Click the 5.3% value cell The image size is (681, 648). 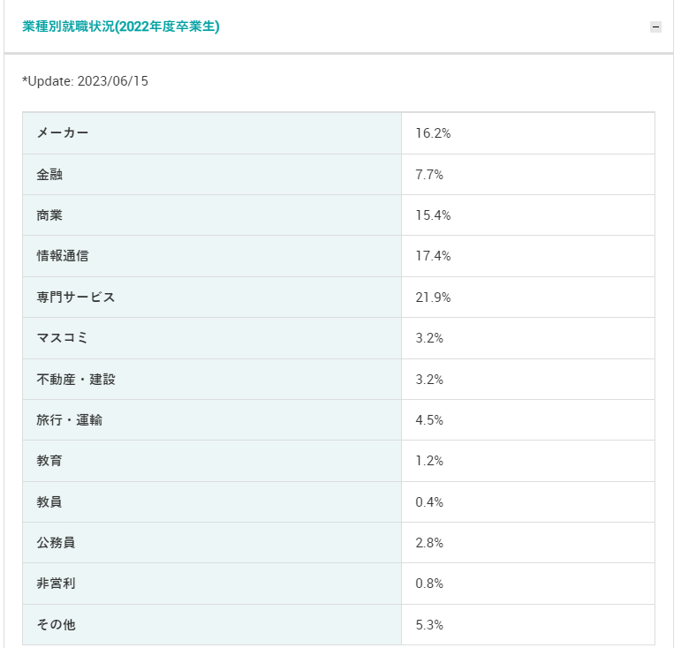(x=528, y=625)
